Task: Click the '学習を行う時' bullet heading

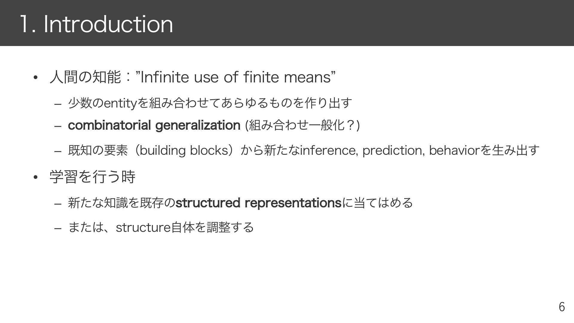Action: 92,177
